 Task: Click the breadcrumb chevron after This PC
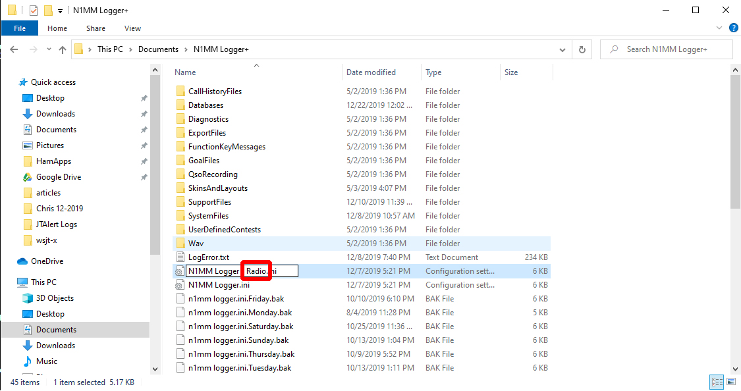131,49
